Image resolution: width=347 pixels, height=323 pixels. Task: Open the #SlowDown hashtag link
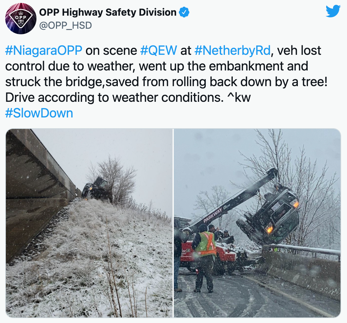coord(39,113)
